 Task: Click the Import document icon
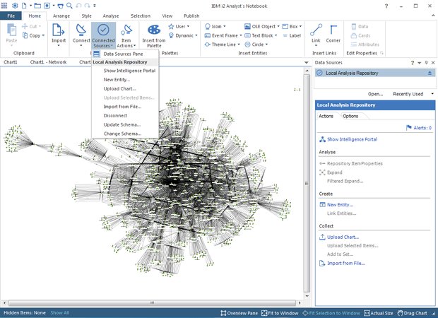click(58, 30)
